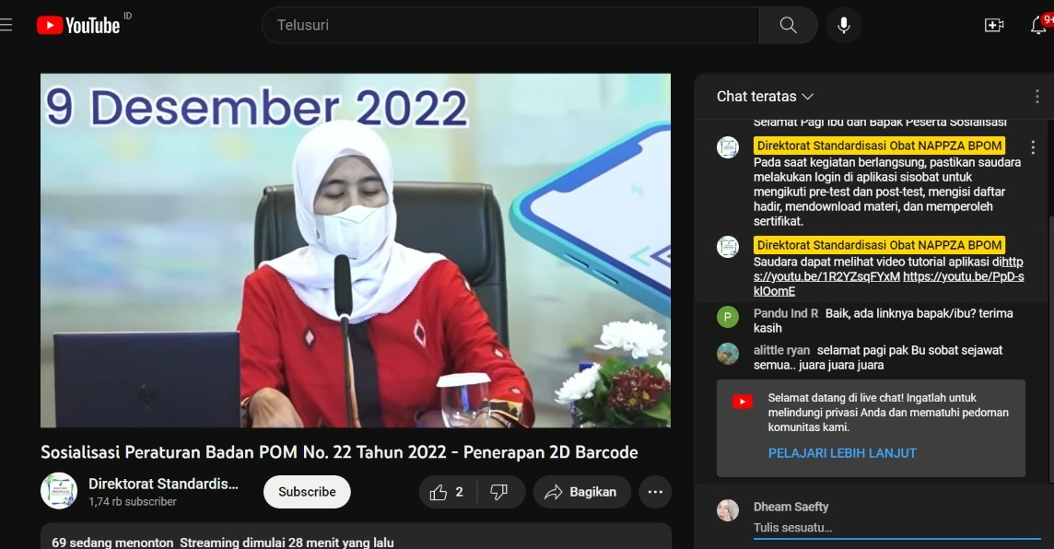Click PELAJARI LEBIH LANJUT link
The image size is (1054, 549).
[844, 454]
